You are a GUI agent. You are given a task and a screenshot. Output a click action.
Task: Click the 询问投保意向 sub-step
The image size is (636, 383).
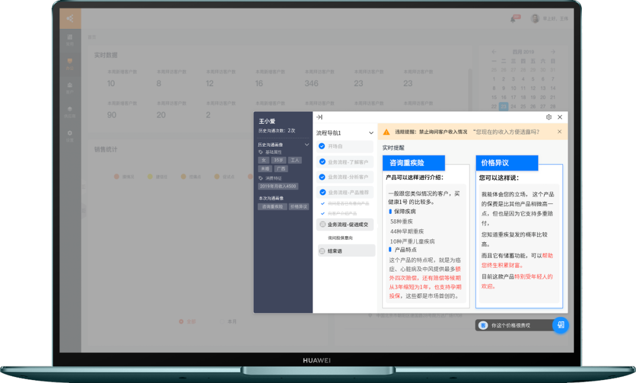click(x=340, y=238)
